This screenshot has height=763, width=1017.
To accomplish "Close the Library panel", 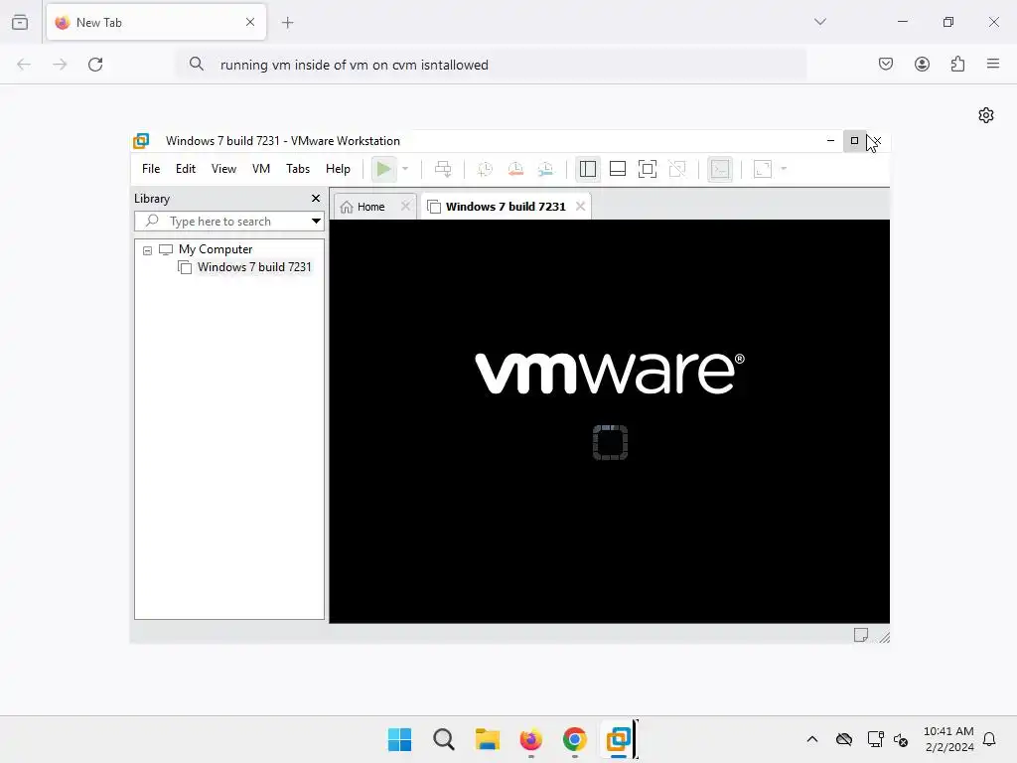I will tap(316, 199).
